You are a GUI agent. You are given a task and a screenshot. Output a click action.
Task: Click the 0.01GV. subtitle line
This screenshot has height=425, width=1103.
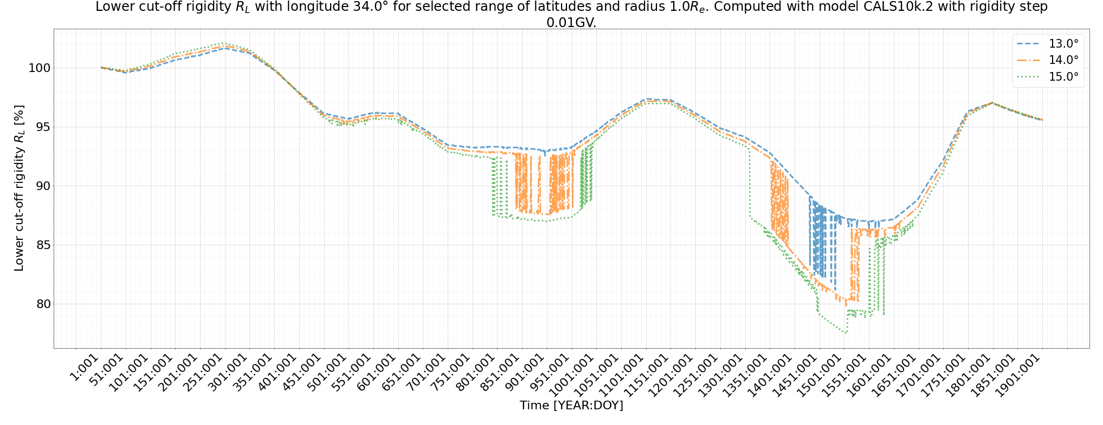(x=571, y=23)
